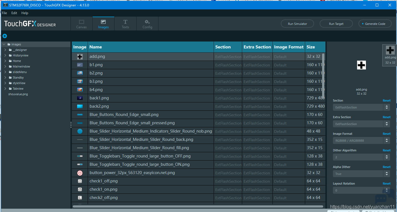Expand the slideMenu folder
397x212 pixels.
(5, 72)
